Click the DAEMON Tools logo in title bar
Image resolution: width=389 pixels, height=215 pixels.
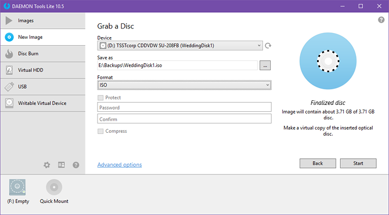7,6
